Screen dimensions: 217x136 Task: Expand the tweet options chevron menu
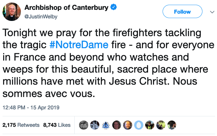(x=212, y=12)
